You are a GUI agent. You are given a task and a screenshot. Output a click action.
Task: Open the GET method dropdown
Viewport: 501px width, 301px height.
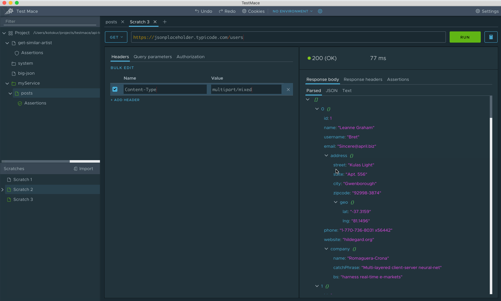pyautogui.click(x=116, y=37)
